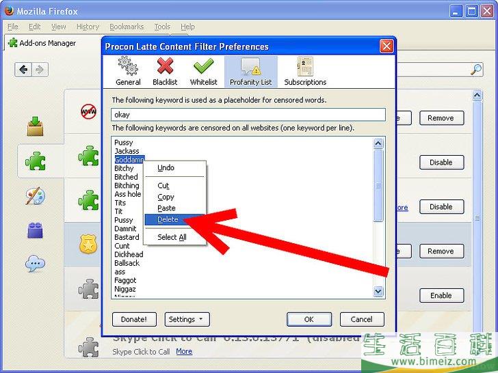Select the Profanity List tab
Image resolution: width=498 pixels, height=373 pixels.
(x=250, y=72)
